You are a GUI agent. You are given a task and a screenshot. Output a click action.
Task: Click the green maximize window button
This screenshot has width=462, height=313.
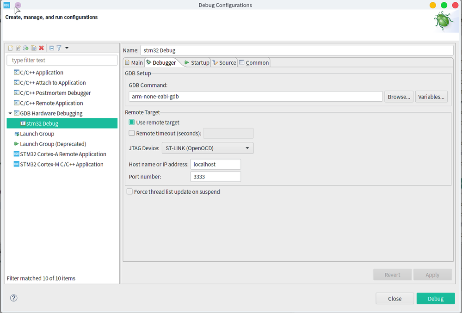coord(444,5)
